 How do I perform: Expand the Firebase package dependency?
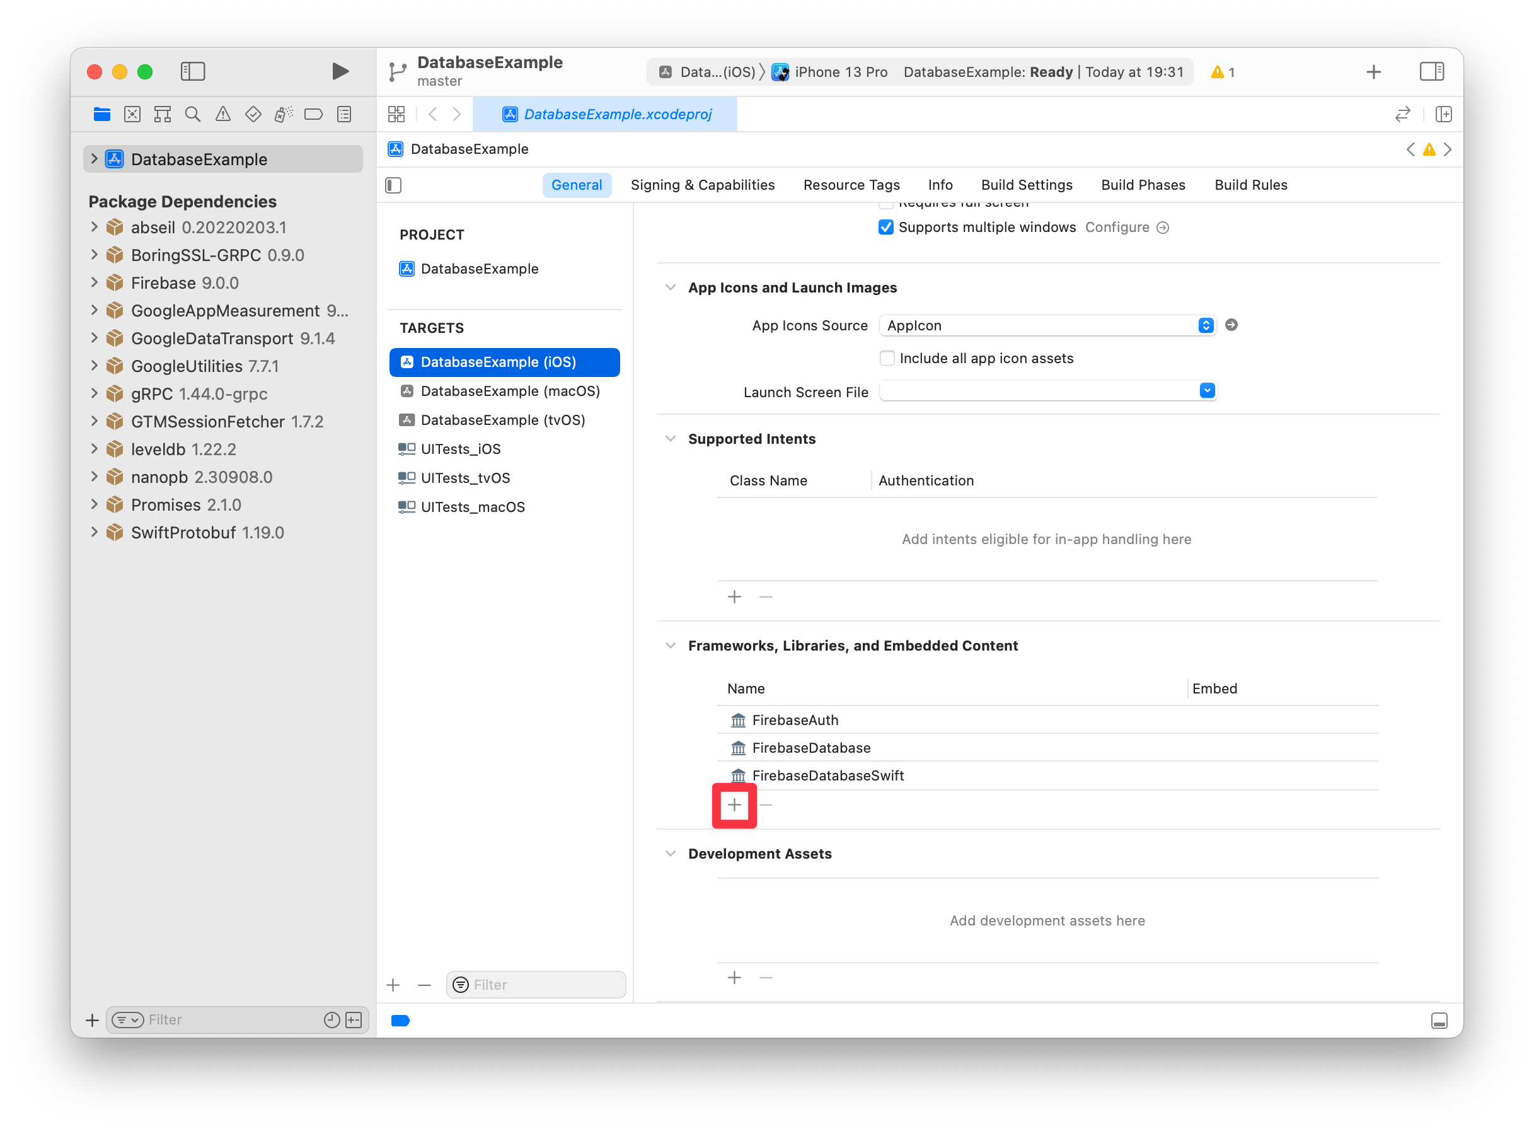point(95,282)
